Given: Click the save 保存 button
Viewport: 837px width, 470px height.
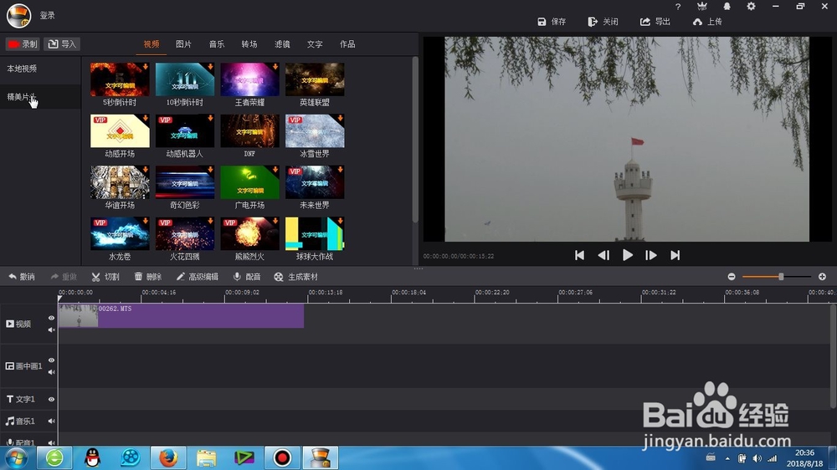Looking at the screenshot, I should 552,22.
